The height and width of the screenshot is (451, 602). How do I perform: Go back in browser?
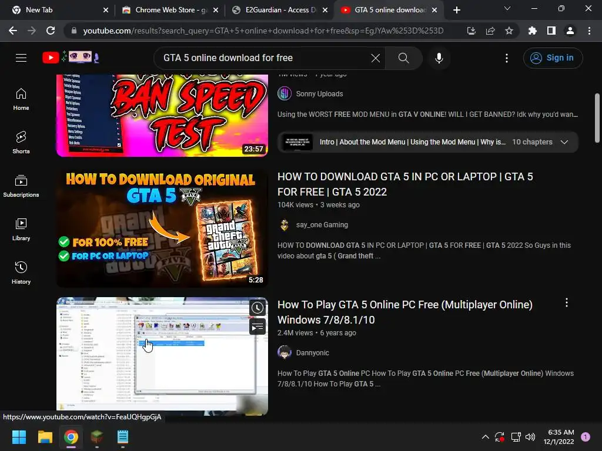[x=13, y=31]
